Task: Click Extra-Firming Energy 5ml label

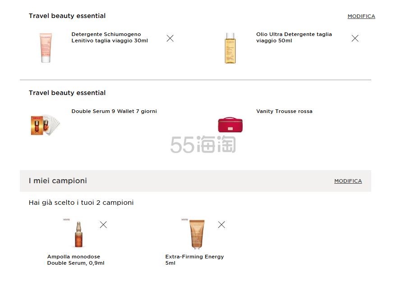Action: 194,260
